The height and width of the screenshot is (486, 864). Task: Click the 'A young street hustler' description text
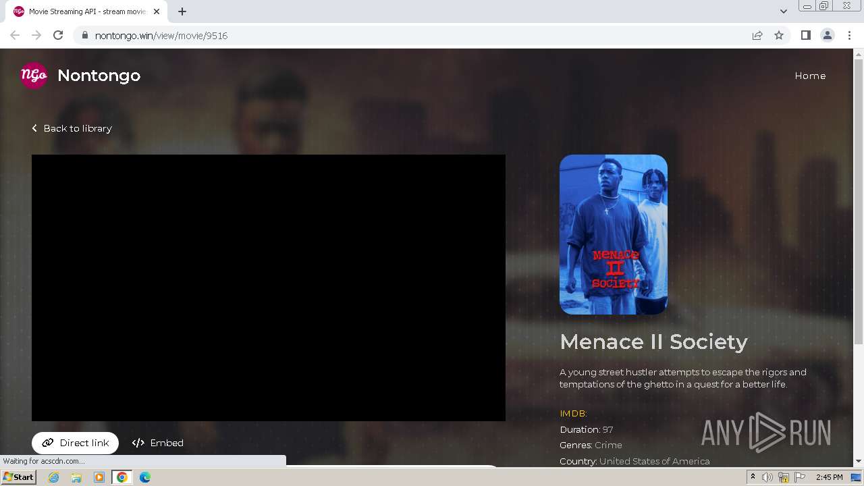683,378
